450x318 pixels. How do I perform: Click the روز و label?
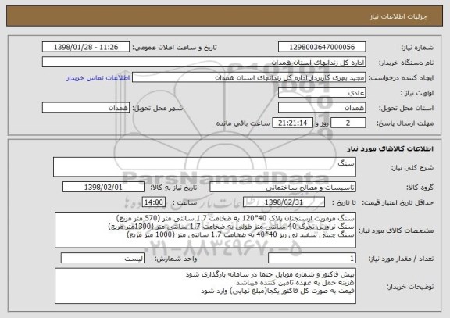[x=322, y=123]
